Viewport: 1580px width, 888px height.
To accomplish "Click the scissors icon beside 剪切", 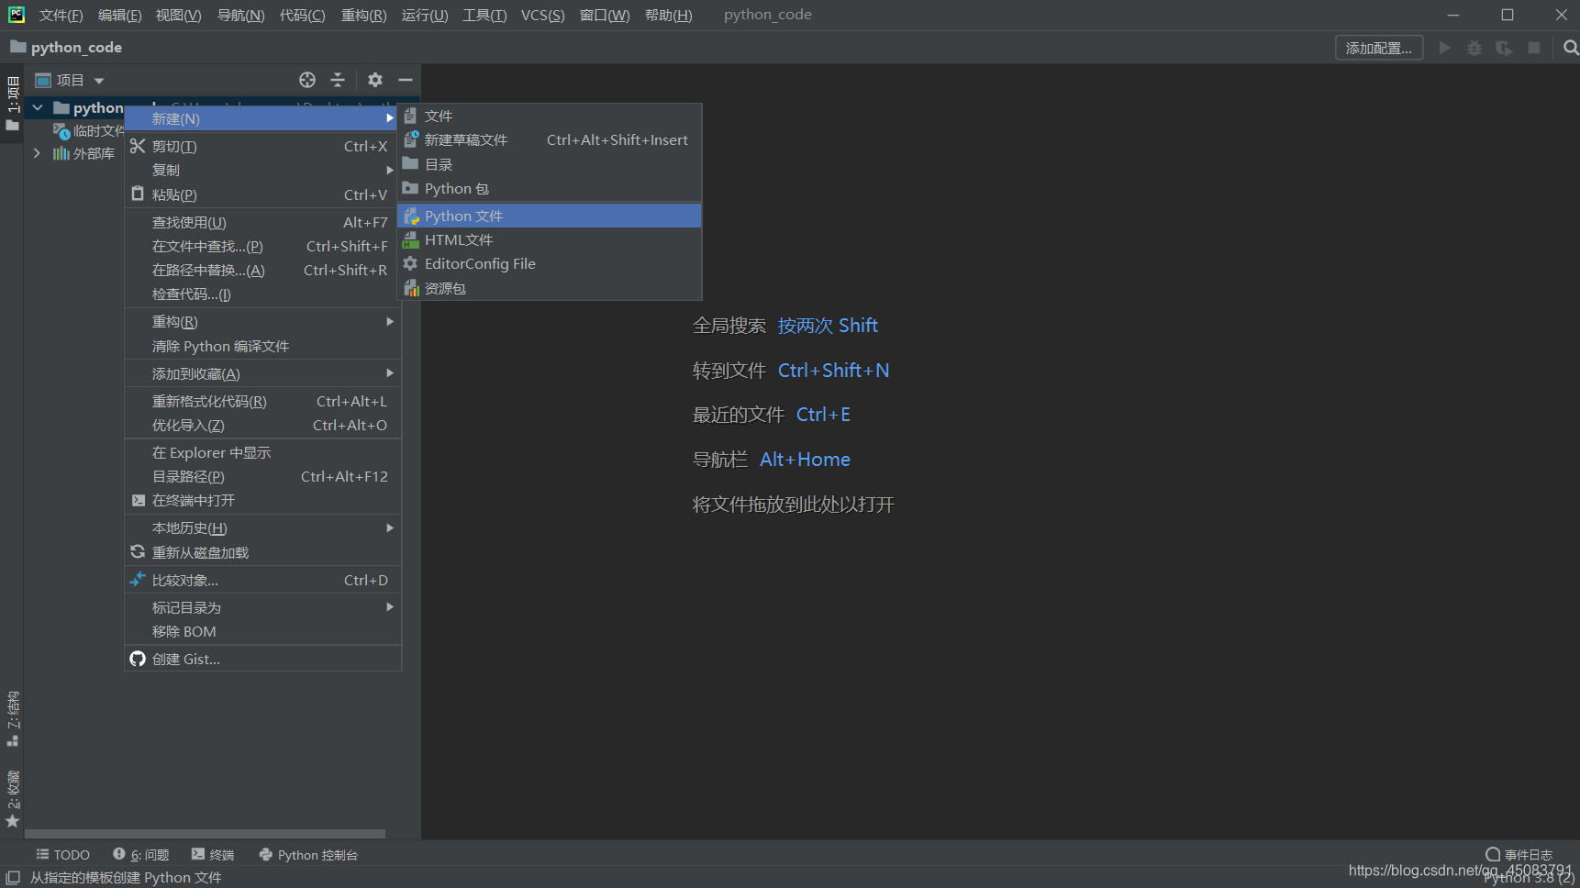I will point(138,146).
